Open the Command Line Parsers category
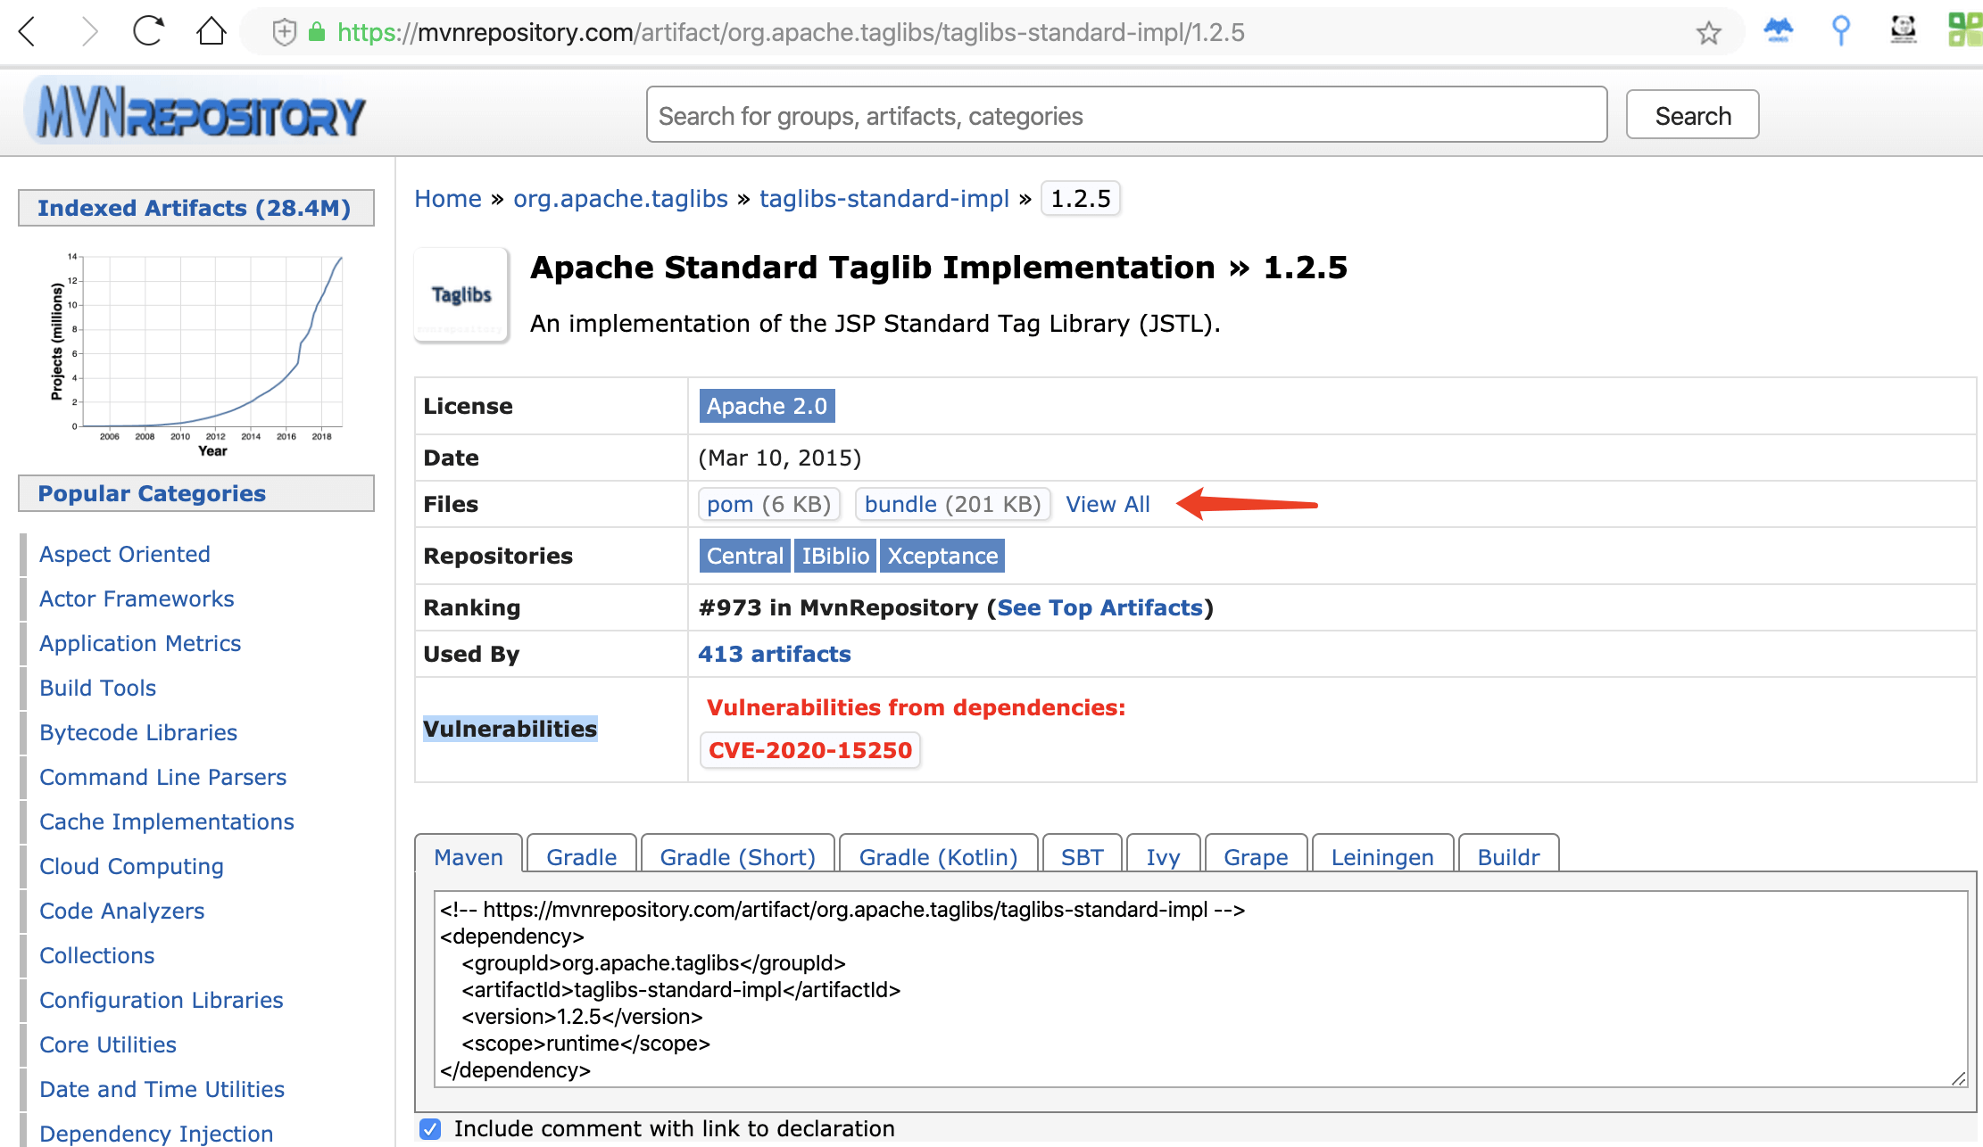Screen dimensions: 1983x1147 point(163,777)
